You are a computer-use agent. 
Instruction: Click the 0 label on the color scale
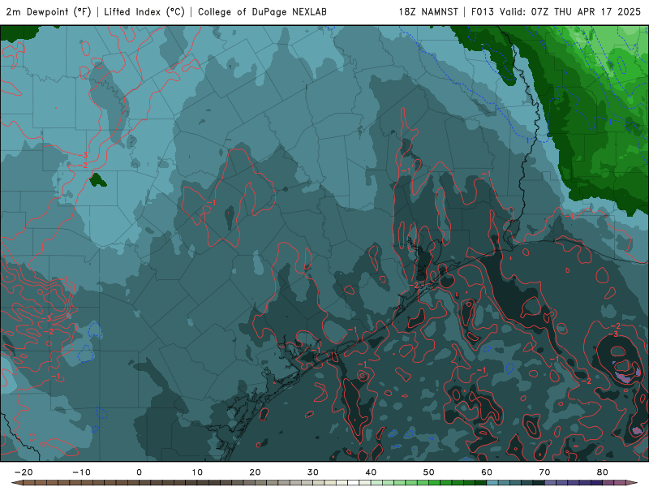click(139, 472)
